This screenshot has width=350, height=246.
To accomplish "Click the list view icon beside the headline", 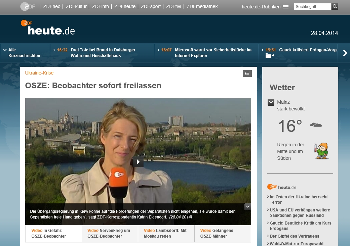I will (247, 73).
